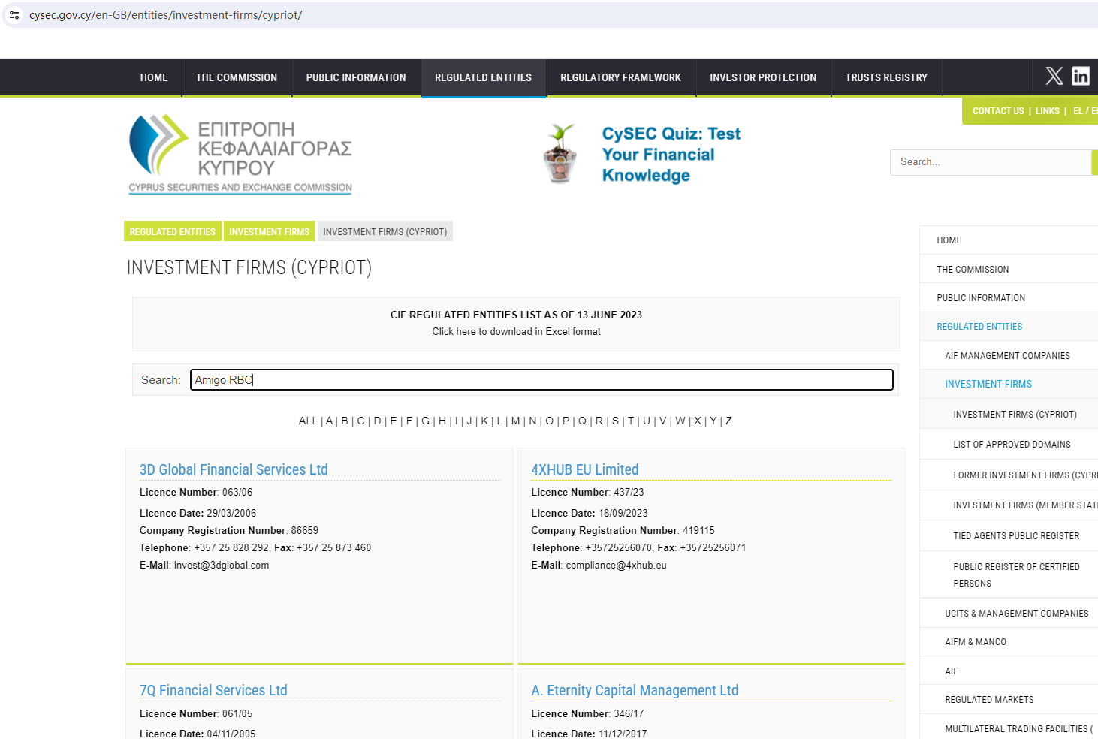Click the Contact Us link

pos(997,111)
